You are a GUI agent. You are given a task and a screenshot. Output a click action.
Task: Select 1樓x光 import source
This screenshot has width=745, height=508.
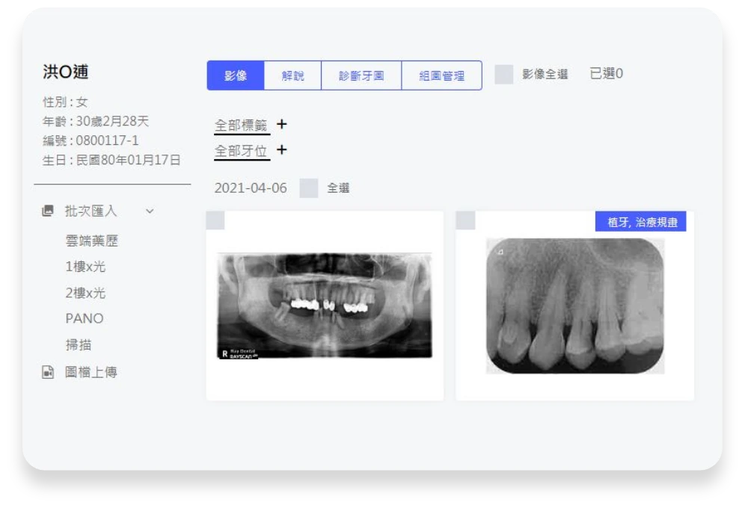(x=85, y=267)
